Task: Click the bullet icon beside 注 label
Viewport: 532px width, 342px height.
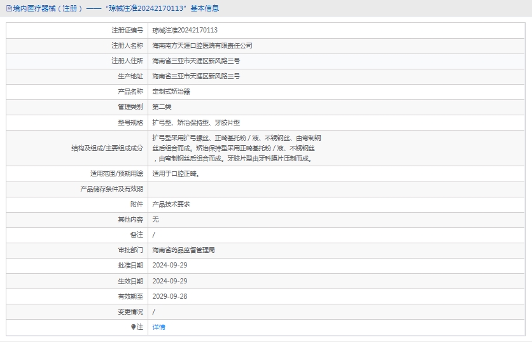Action: coord(133,327)
